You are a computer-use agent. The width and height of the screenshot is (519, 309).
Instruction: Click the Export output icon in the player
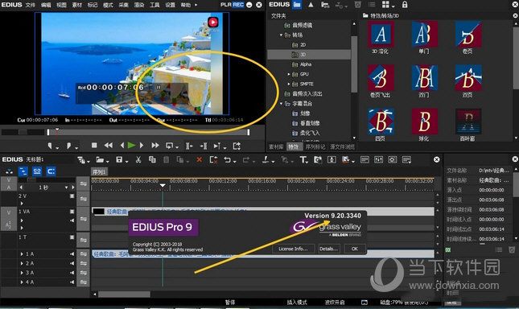coord(237,146)
